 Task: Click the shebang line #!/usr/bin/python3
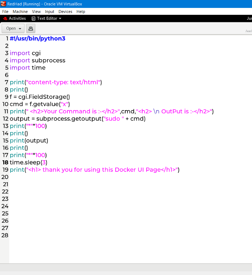37,38
